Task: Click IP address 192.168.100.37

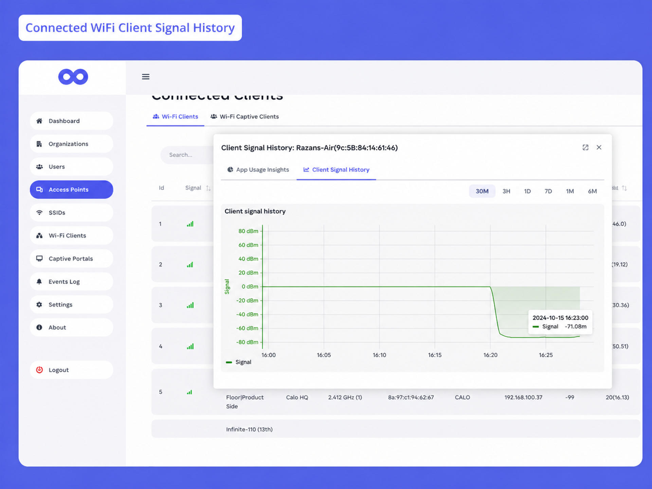Action: pos(523,397)
